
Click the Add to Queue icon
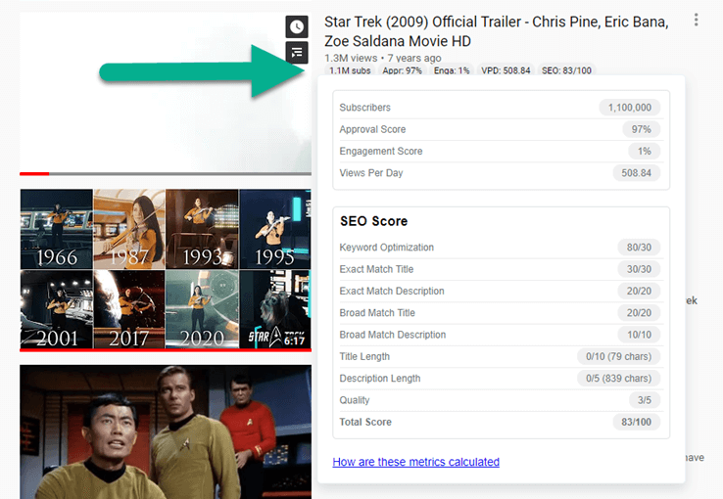297,52
